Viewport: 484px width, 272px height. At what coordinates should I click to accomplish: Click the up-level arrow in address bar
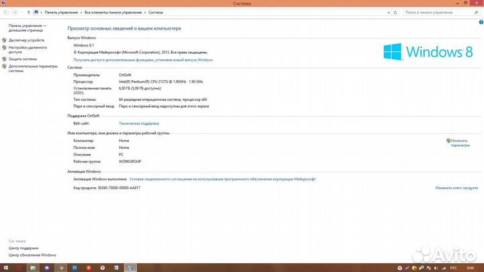pos(28,12)
